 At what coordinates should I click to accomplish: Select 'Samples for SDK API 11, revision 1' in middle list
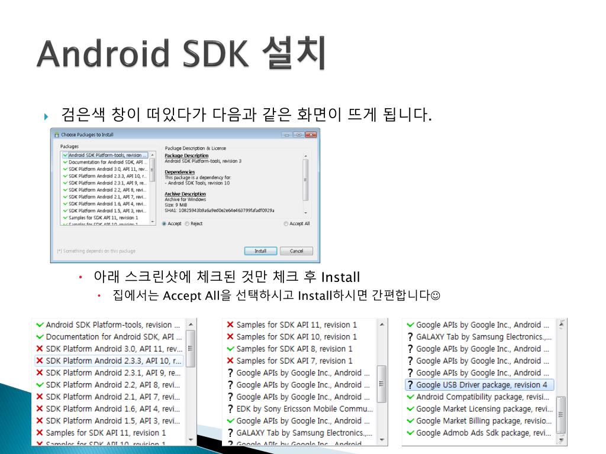[x=296, y=325]
